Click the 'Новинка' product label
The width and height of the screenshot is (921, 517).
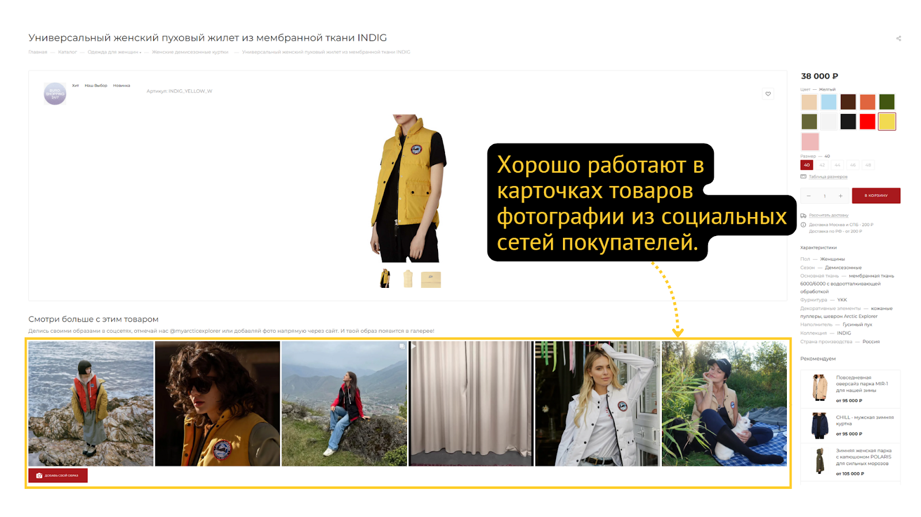[x=121, y=86]
